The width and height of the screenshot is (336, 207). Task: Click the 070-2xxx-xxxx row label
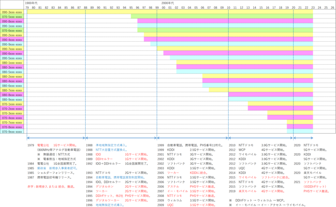click(x=12, y=109)
